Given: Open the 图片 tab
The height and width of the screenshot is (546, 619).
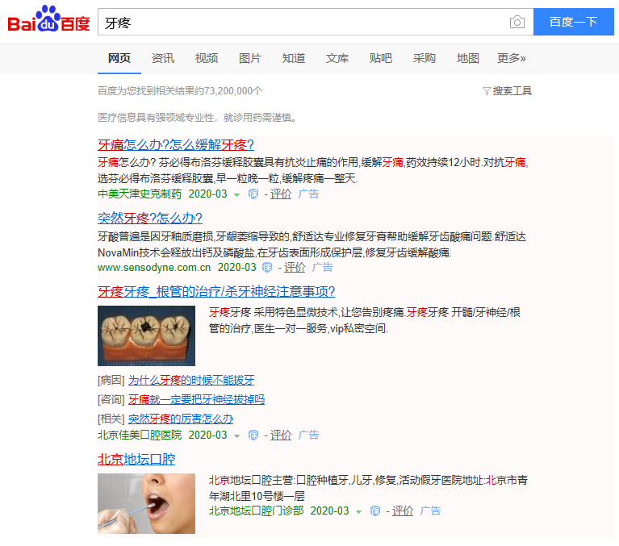Looking at the screenshot, I should click(250, 58).
